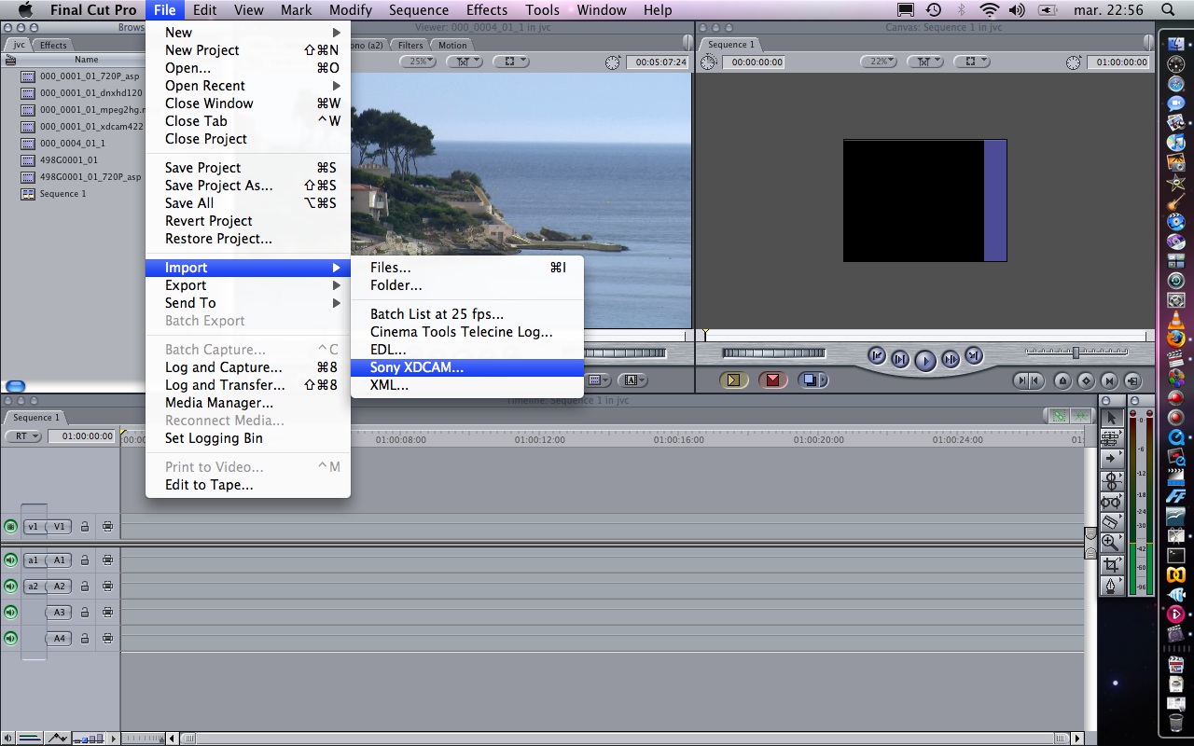This screenshot has height=746, width=1194.
Task: Open the RT pop-up menu in the timeline
Action: (x=23, y=436)
